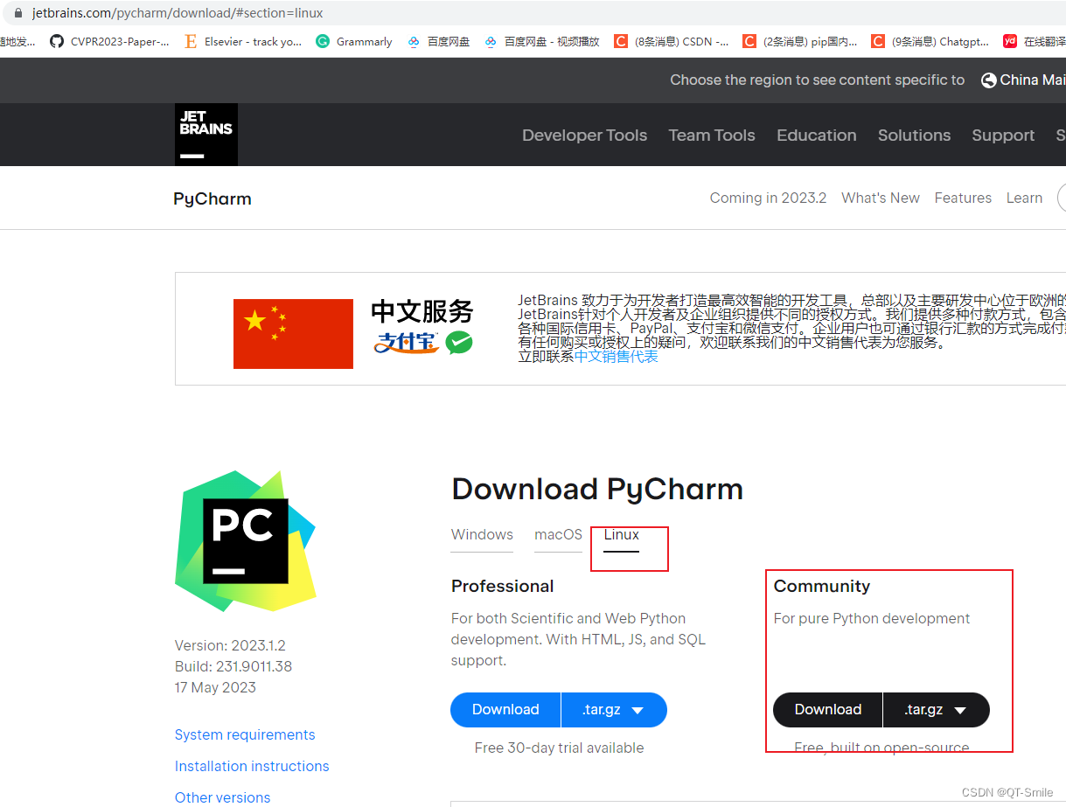The height and width of the screenshot is (807, 1066).
Task: Download PyCharm Professional edition
Action: (x=505, y=710)
